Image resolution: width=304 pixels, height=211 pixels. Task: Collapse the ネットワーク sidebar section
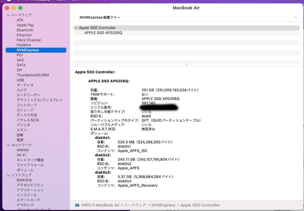pos(8,145)
